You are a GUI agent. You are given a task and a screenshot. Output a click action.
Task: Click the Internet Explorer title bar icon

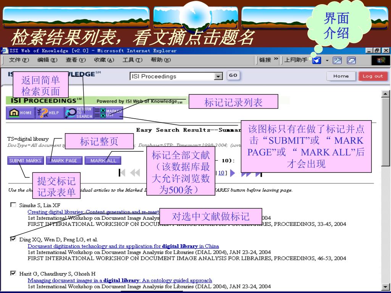click(5, 51)
